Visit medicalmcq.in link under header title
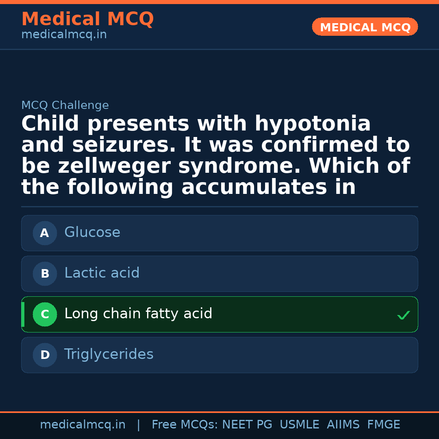Image resolution: width=439 pixels, height=439 pixels. coord(64,35)
